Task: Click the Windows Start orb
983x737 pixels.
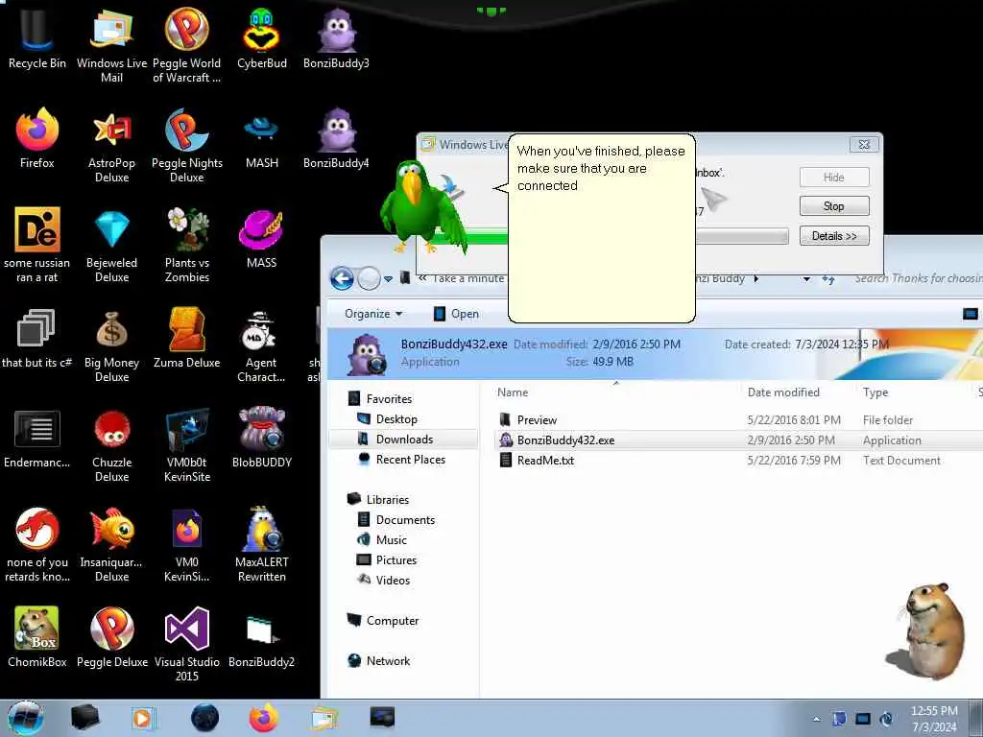Action: tap(26, 718)
